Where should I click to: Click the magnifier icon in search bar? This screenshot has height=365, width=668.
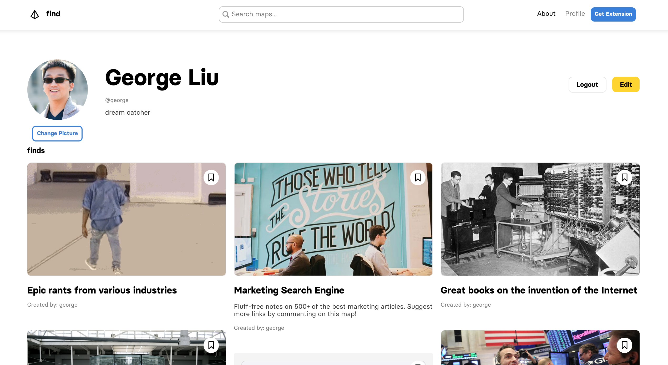226,14
